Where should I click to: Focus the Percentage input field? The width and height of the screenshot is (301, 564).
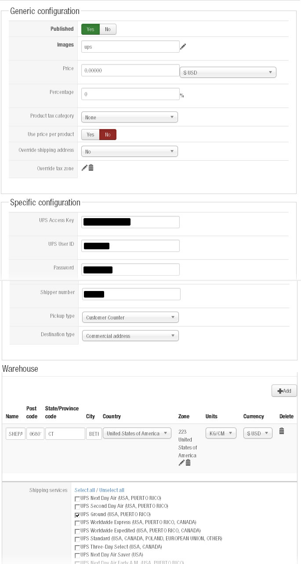(131, 94)
